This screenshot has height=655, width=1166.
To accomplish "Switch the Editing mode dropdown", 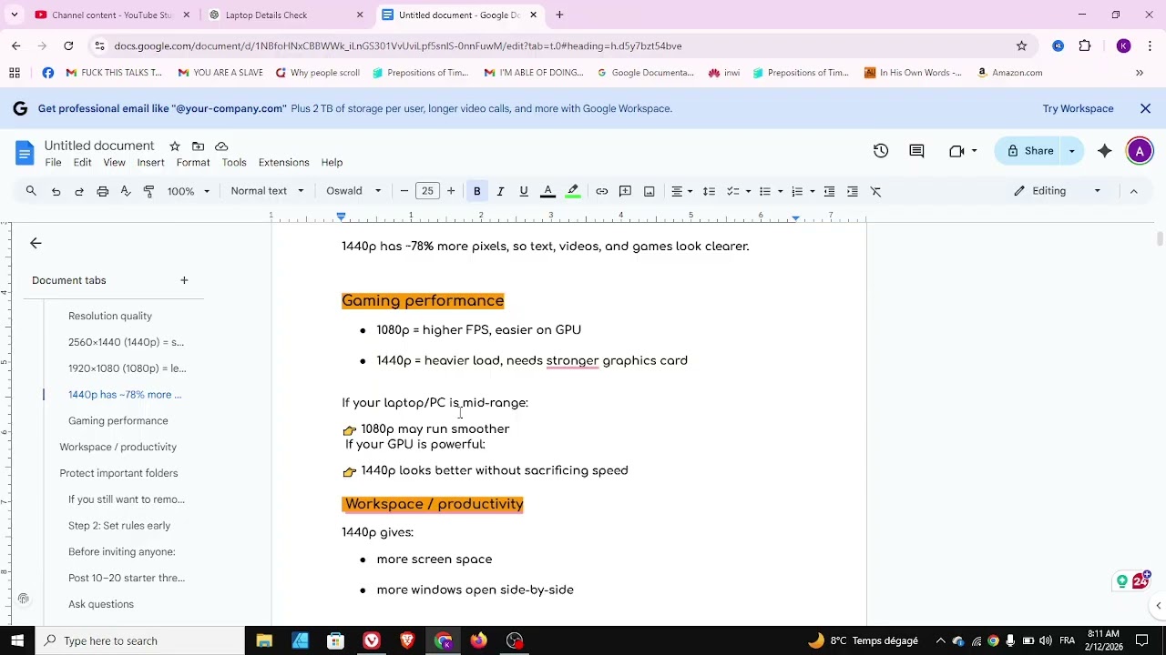I will pyautogui.click(x=1058, y=191).
